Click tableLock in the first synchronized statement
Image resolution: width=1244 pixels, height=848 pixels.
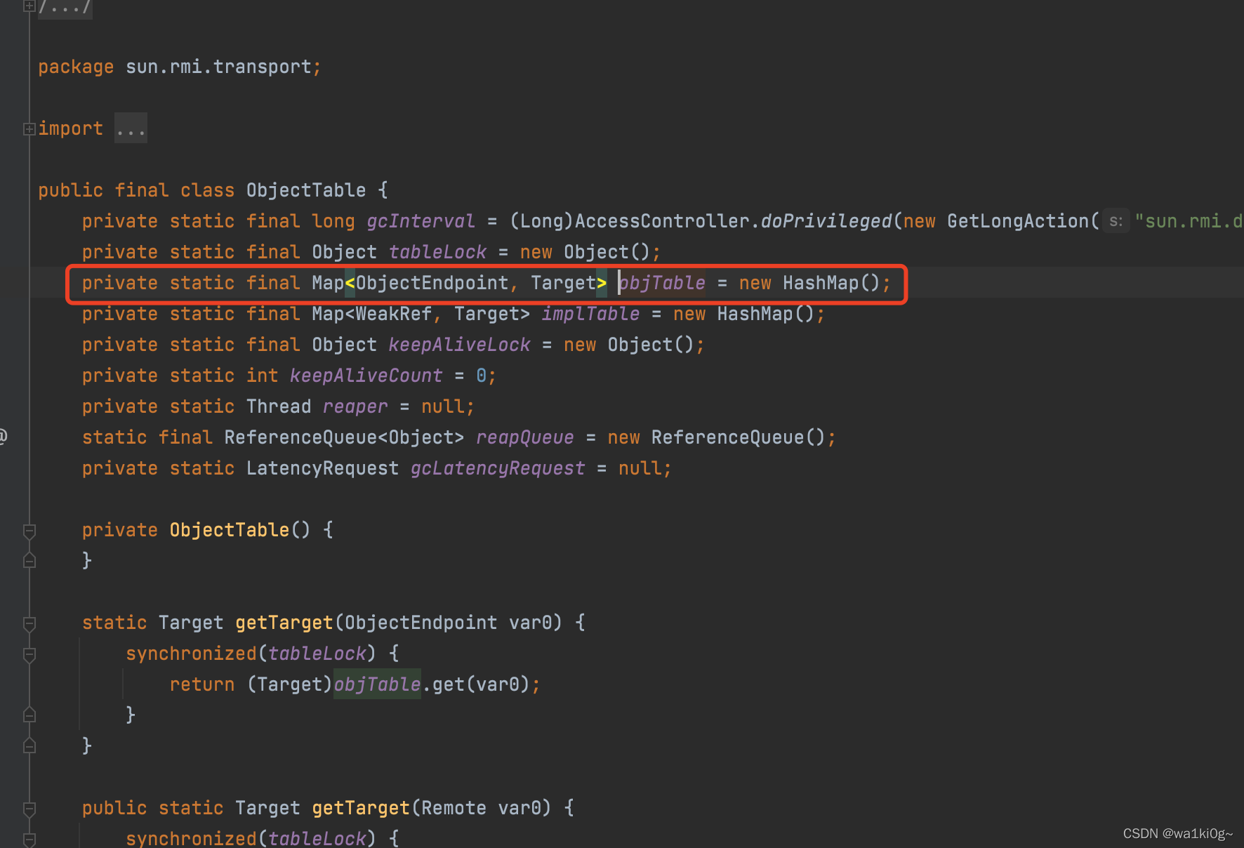coord(317,654)
